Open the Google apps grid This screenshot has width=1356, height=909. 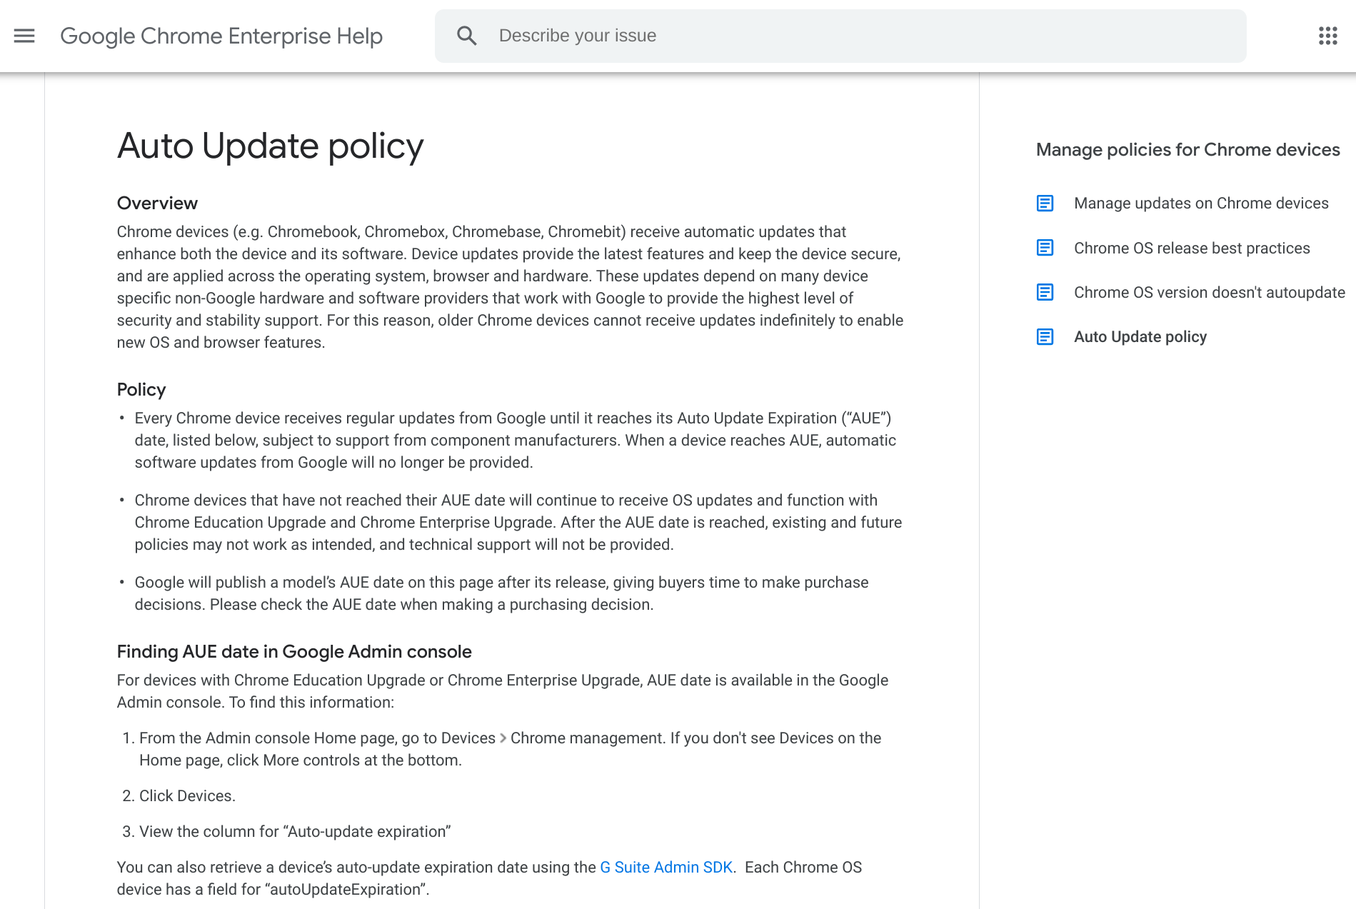coord(1327,36)
